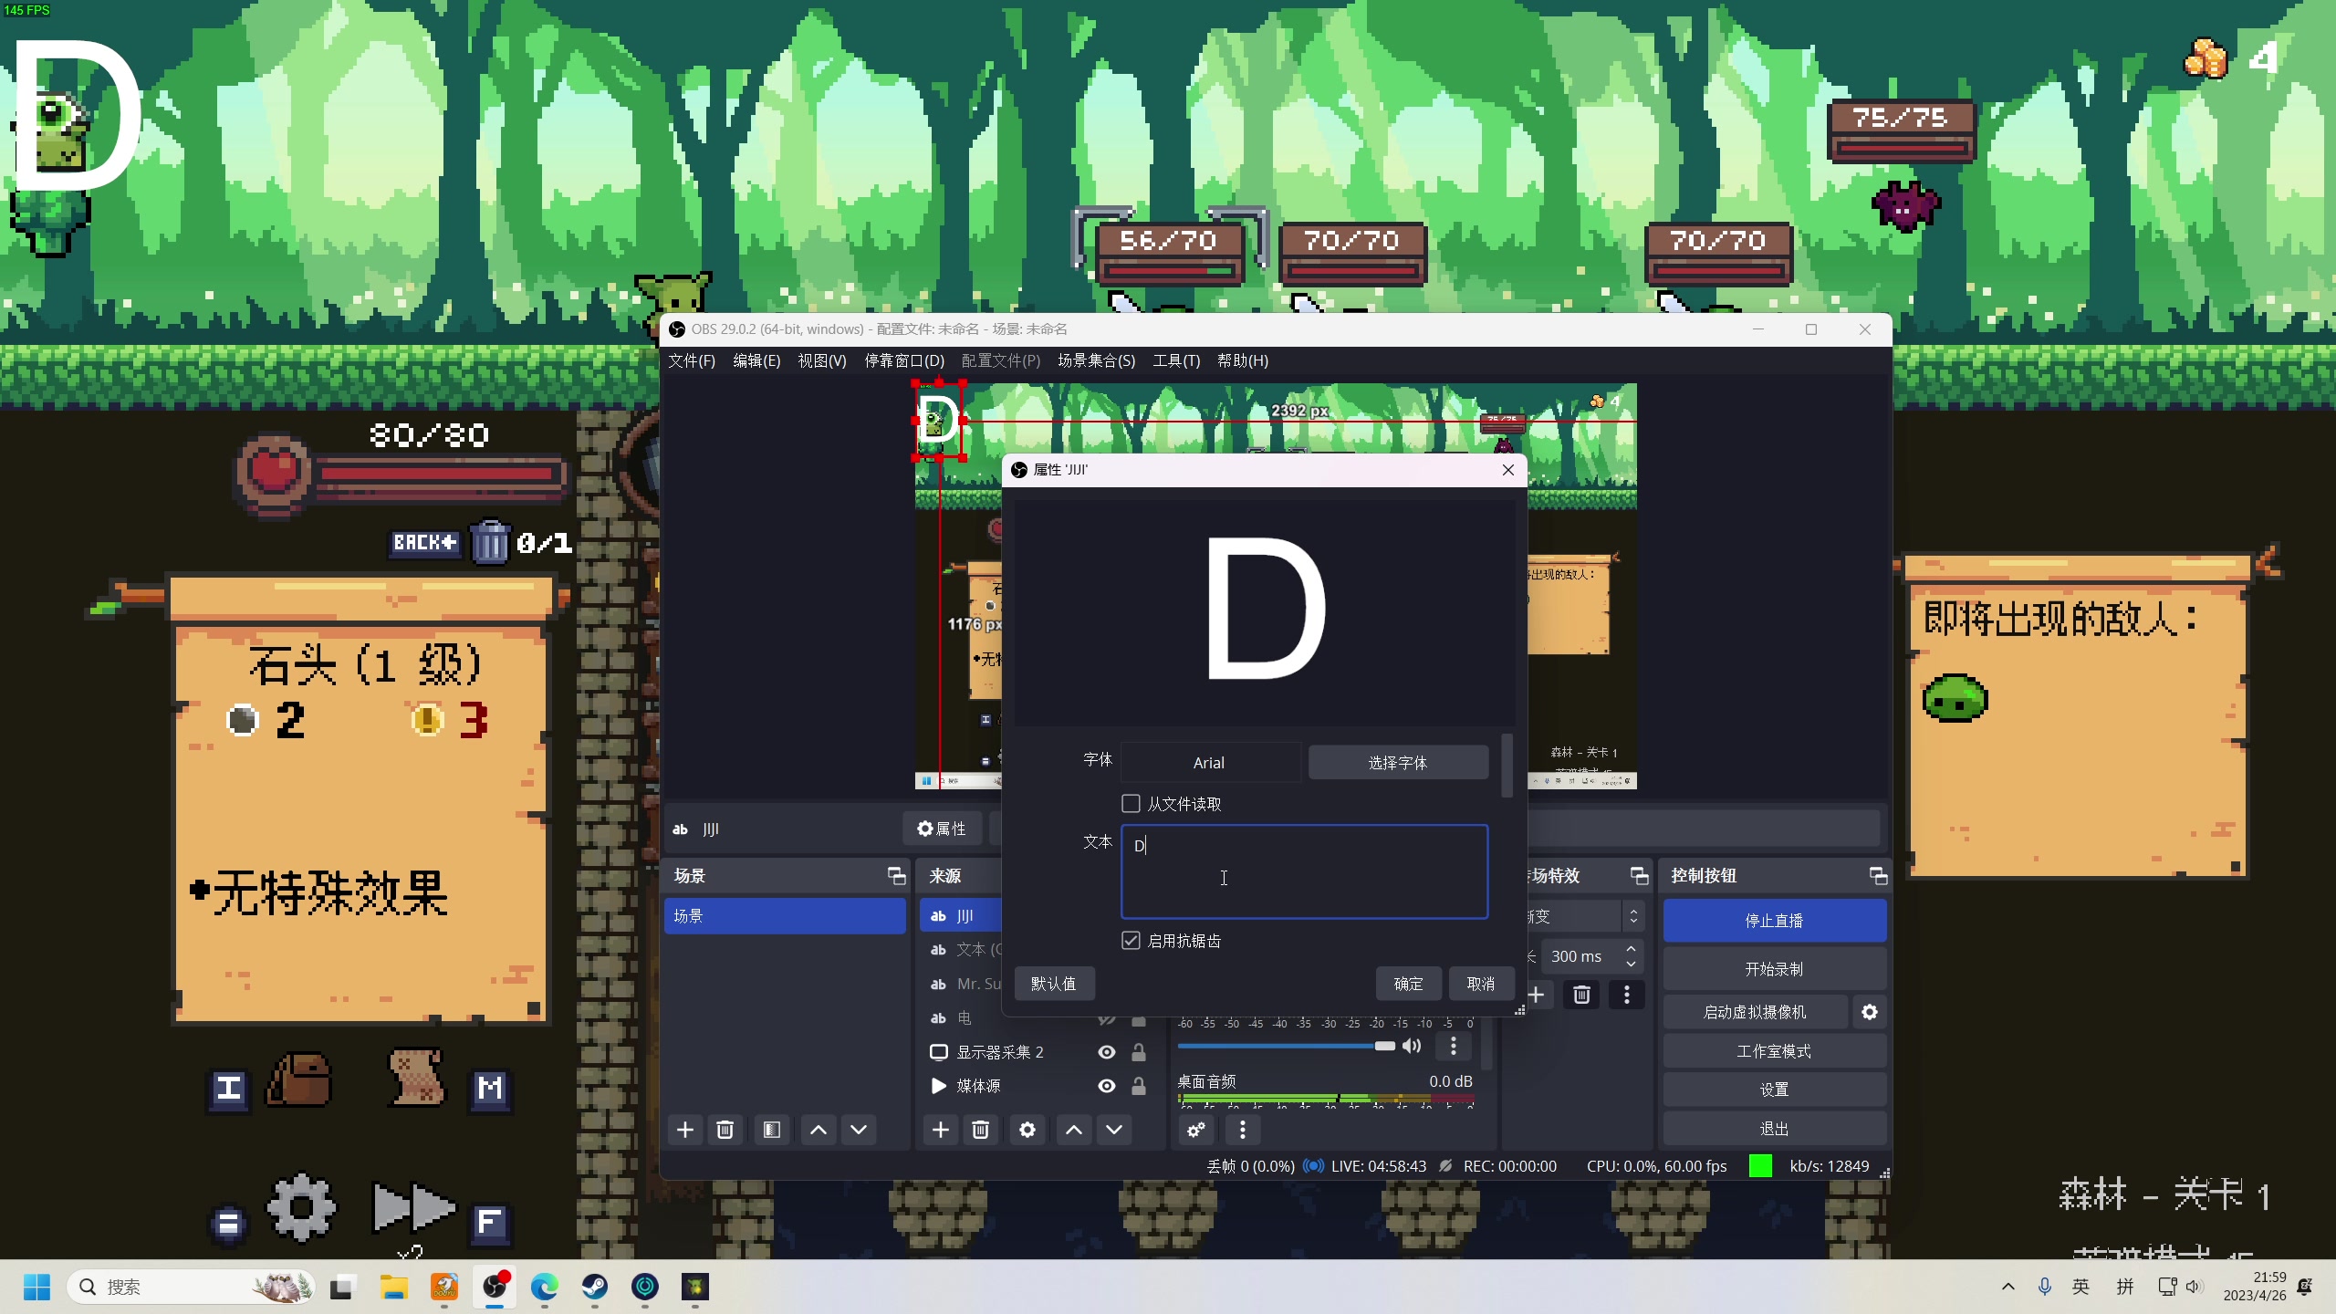Screen dimensions: 2336x1314
Task: Click the "LIVE: 04:58:43" status text
Action: click(x=1379, y=1166)
